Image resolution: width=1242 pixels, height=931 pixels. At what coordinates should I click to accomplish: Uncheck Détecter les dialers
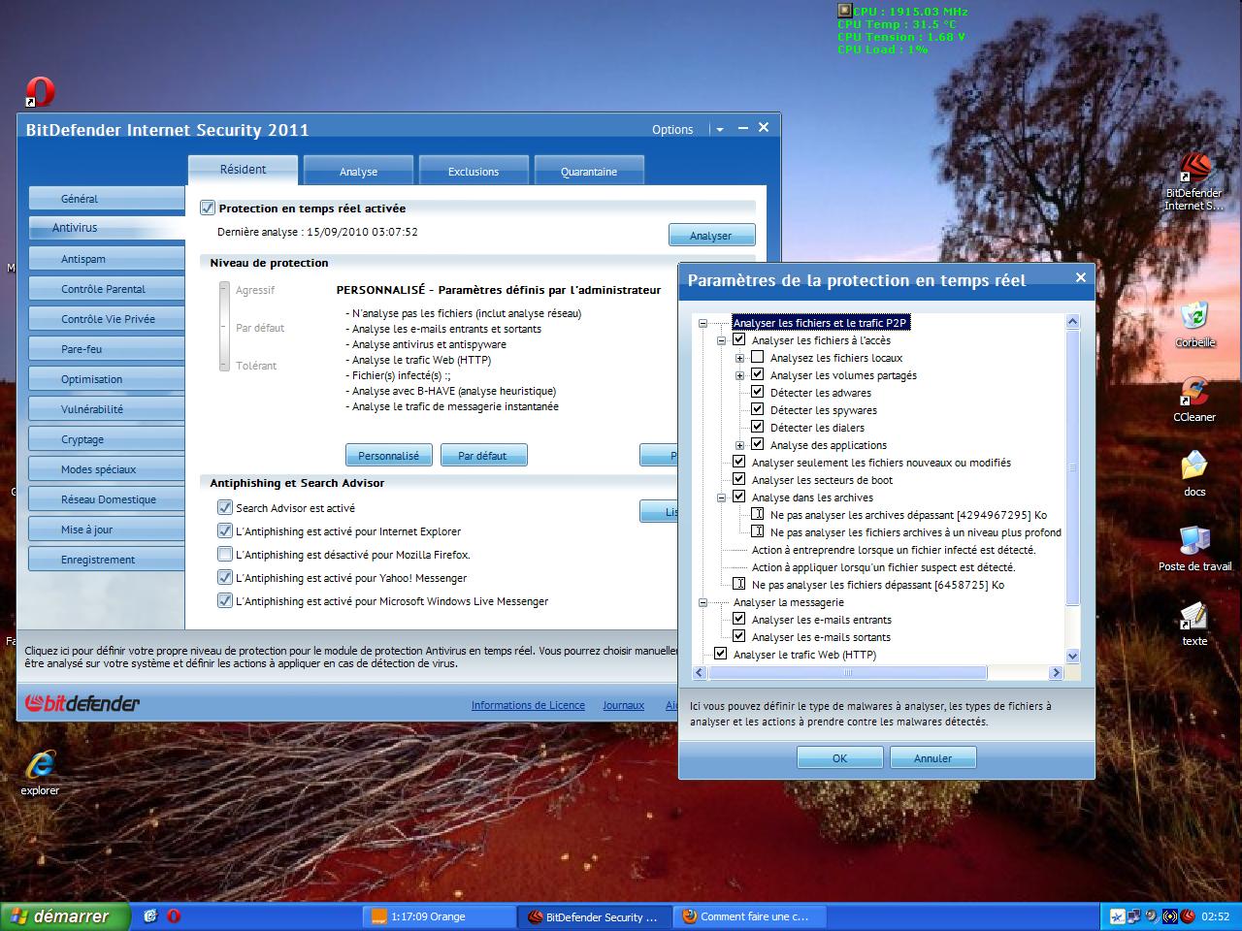[758, 428]
